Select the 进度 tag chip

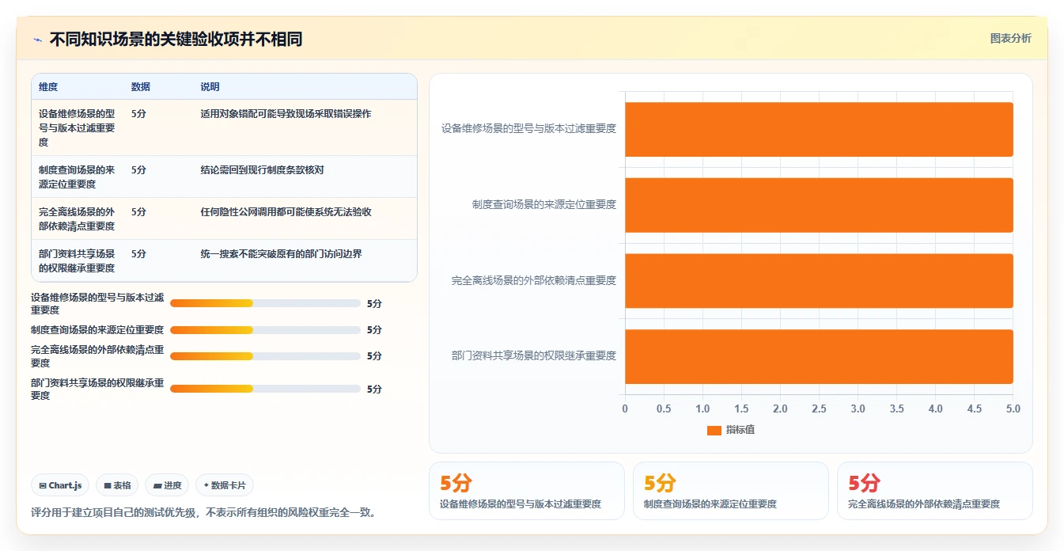[x=167, y=485]
